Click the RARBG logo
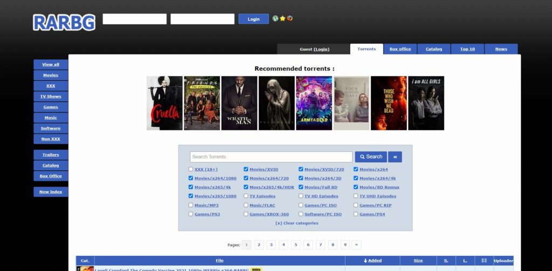 [x=64, y=23]
